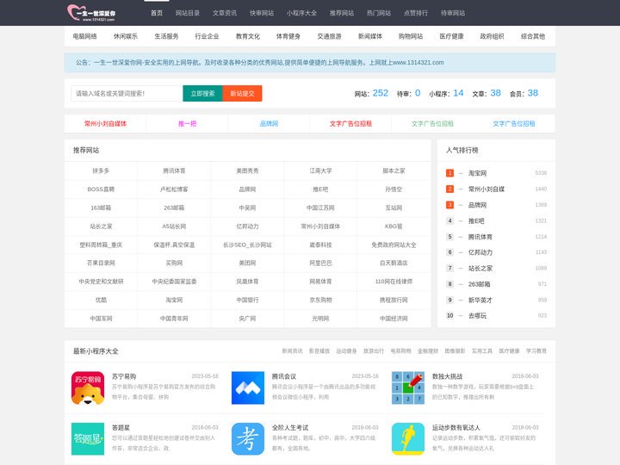Select the 购物网站 category
Screen dimensions: 620x465
[x=411, y=36]
